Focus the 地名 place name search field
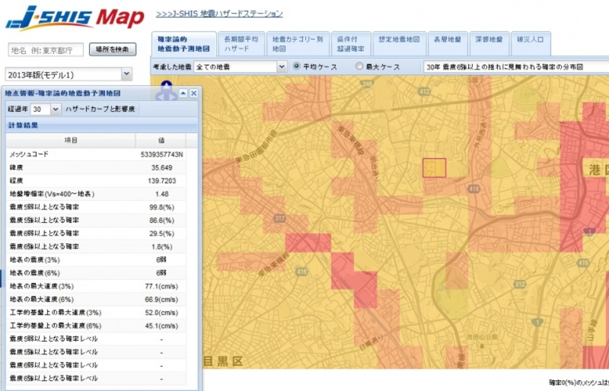 point(46,50)
